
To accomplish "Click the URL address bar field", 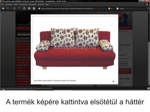I will point(74,8).
